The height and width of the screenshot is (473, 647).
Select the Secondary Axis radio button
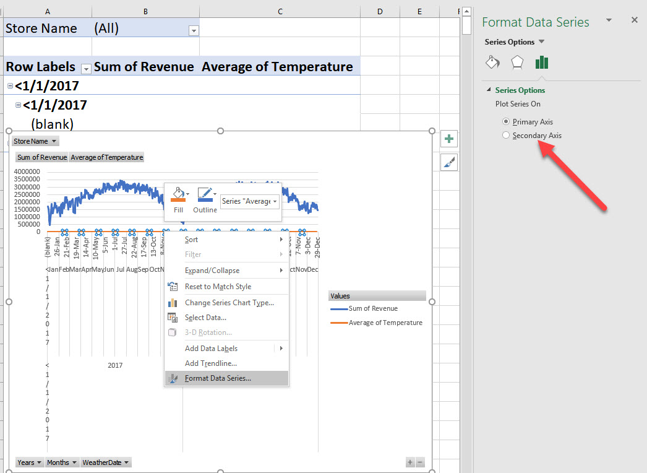(x=506, y=135)
